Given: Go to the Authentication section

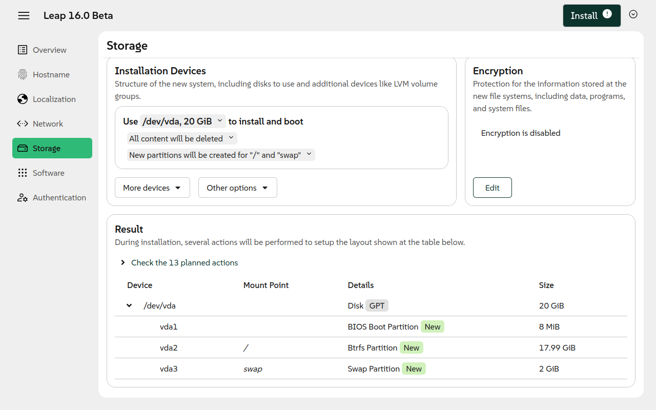Looking at the screenshot, I should coord(52,197).
